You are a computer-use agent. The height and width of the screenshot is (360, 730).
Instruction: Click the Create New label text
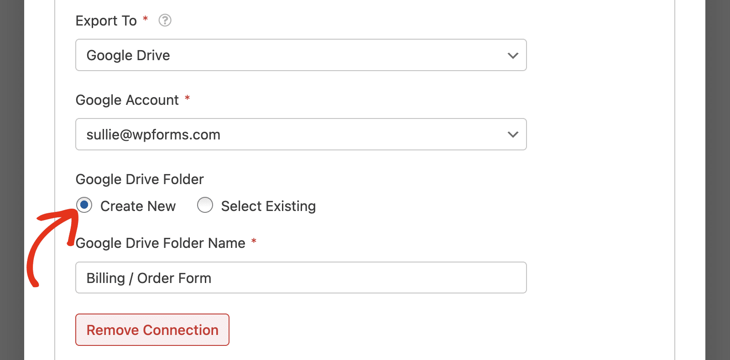(x=138, y=206)
